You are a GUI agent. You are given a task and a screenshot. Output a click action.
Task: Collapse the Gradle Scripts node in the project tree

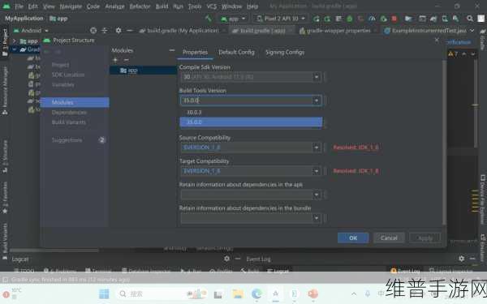tap(15, 49)
